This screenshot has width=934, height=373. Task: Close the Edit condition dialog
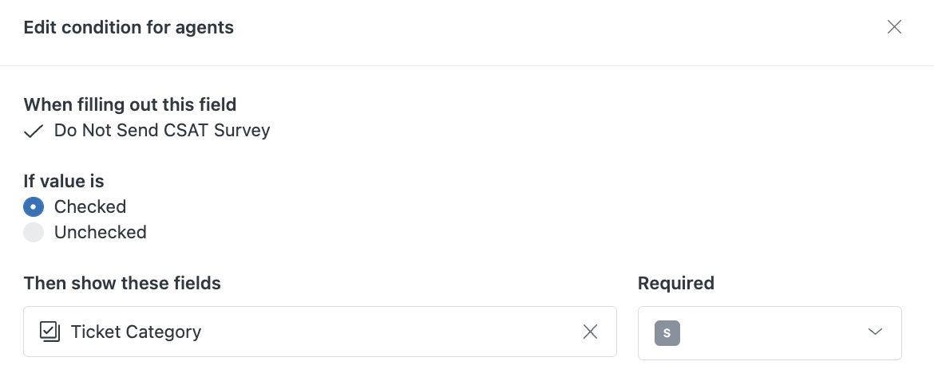coord(894,27)
